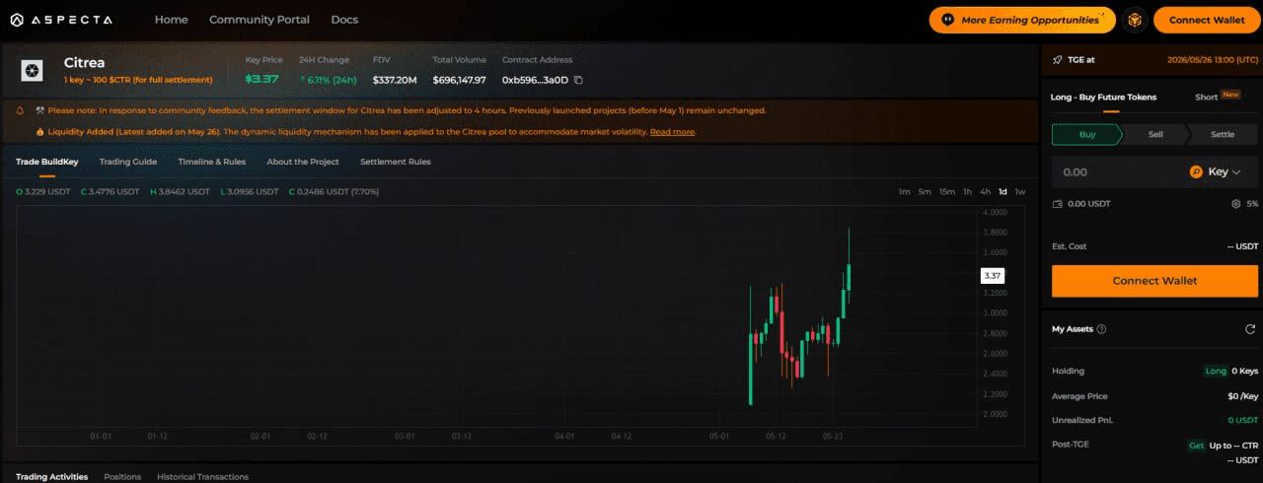
Task: Click the orange Key token icon
Action: coord(1196,172)
